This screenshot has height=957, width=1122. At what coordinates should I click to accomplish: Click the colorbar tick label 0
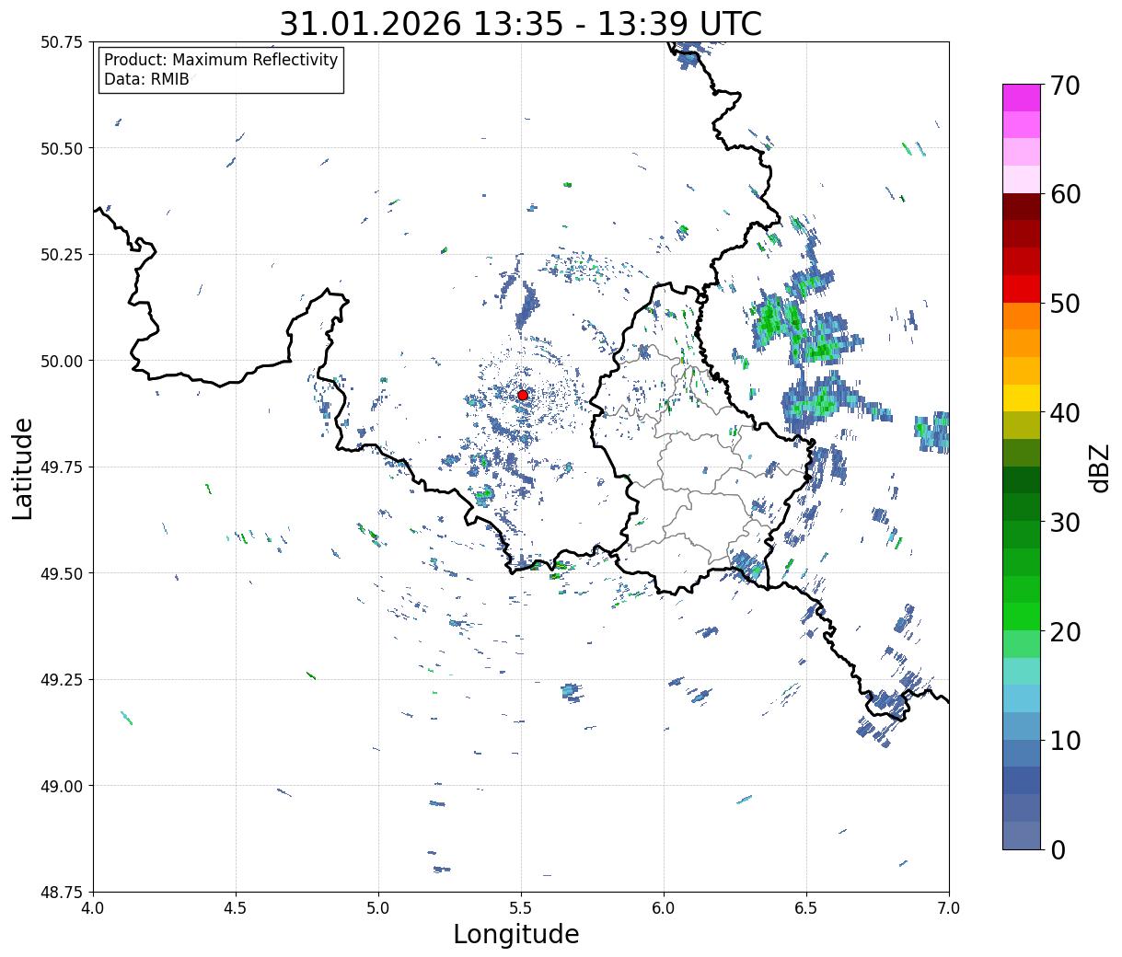pyautogui.click(x=1058, y=849)
